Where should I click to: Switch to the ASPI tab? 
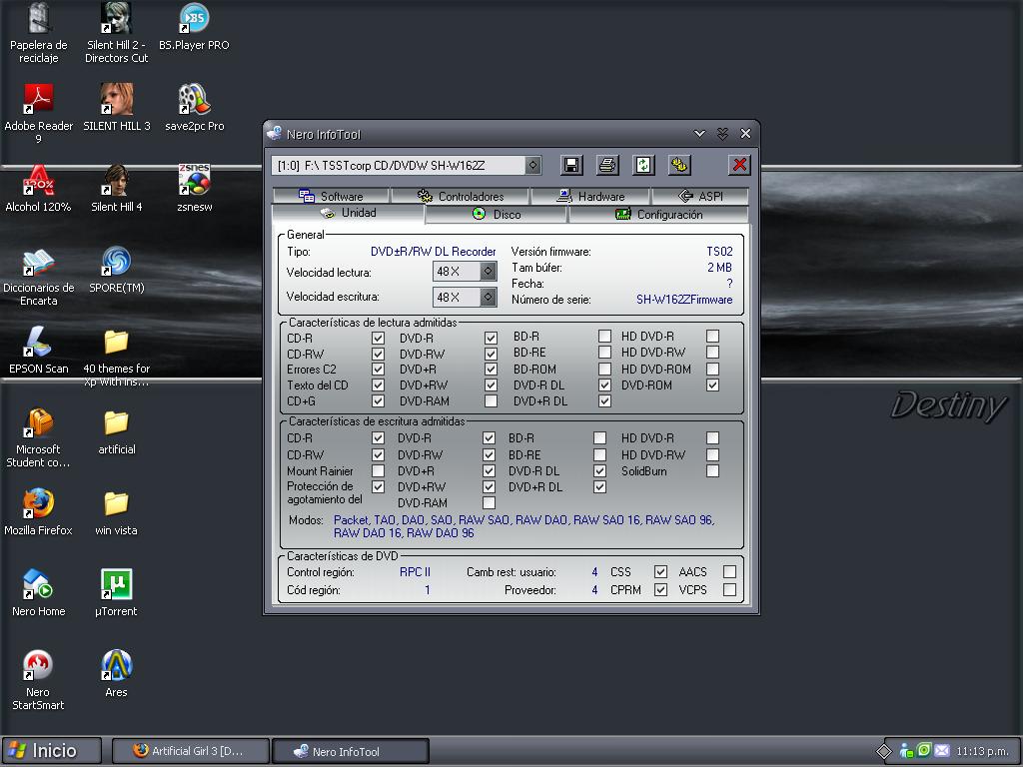click(700, 196)
